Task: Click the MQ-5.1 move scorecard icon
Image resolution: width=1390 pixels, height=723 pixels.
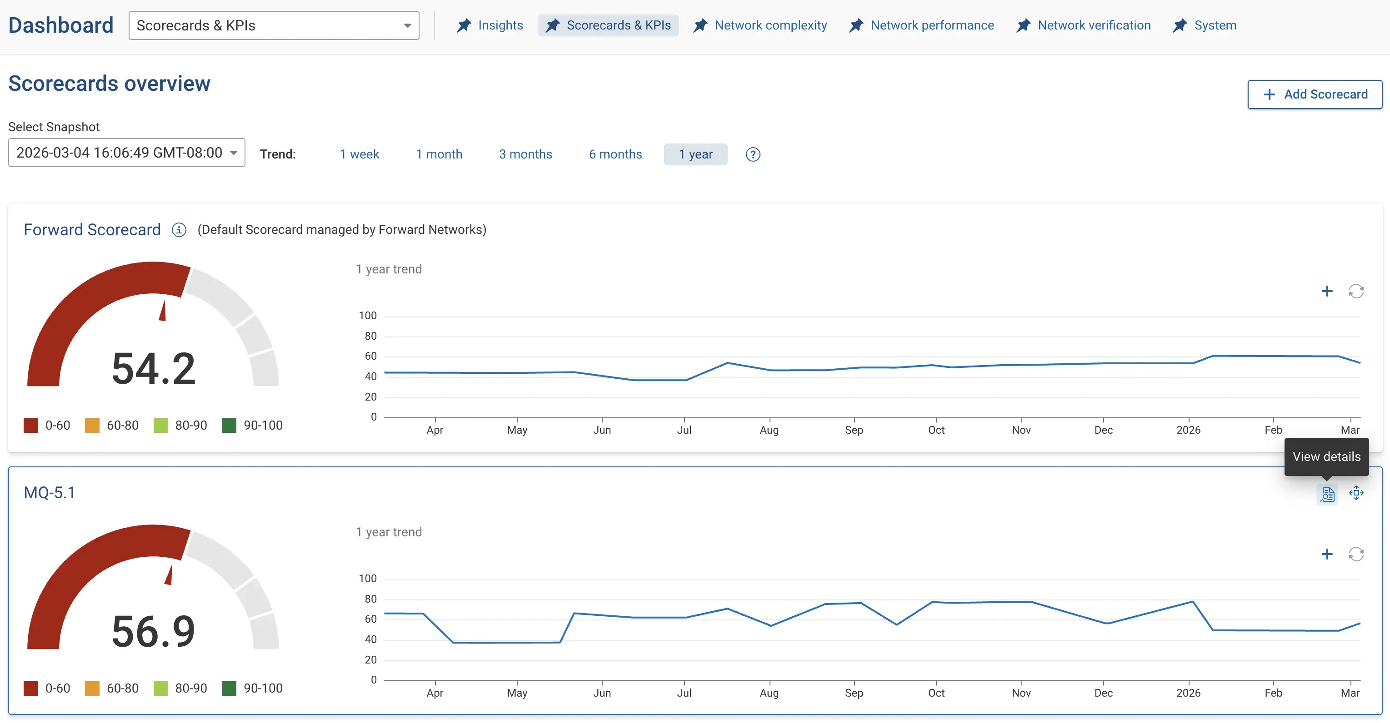Action: click(1356, 492)
